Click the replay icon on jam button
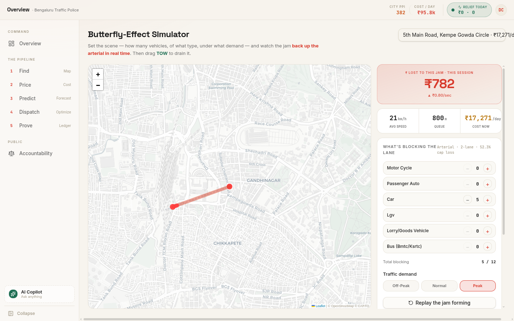The height and width of the screenshot is (321, 514). 411,303
